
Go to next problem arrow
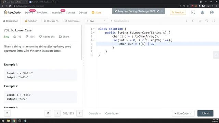click(x=80, y=113)
